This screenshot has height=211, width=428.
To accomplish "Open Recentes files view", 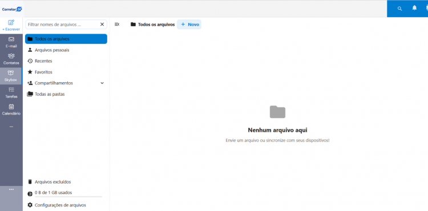I will point(66,61).
